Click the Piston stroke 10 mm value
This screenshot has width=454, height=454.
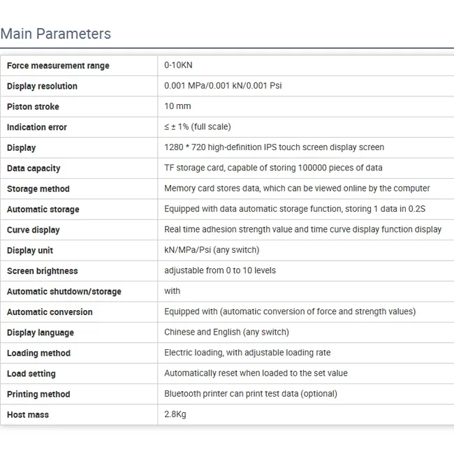pos(177,106)
